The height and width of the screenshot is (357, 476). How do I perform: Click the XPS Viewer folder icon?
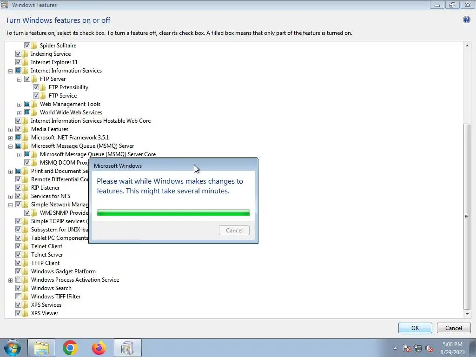pos(25,313)
